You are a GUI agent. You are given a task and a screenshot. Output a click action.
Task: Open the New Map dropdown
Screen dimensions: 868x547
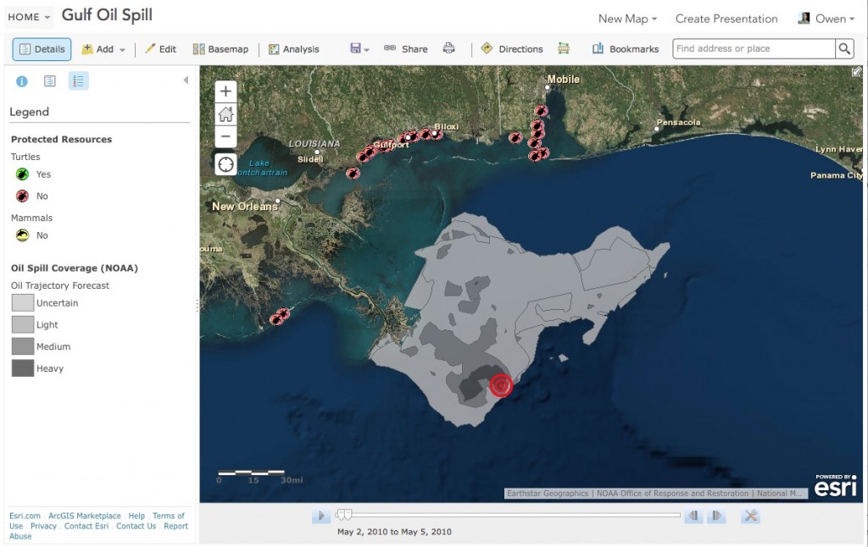tap(627, 19)
